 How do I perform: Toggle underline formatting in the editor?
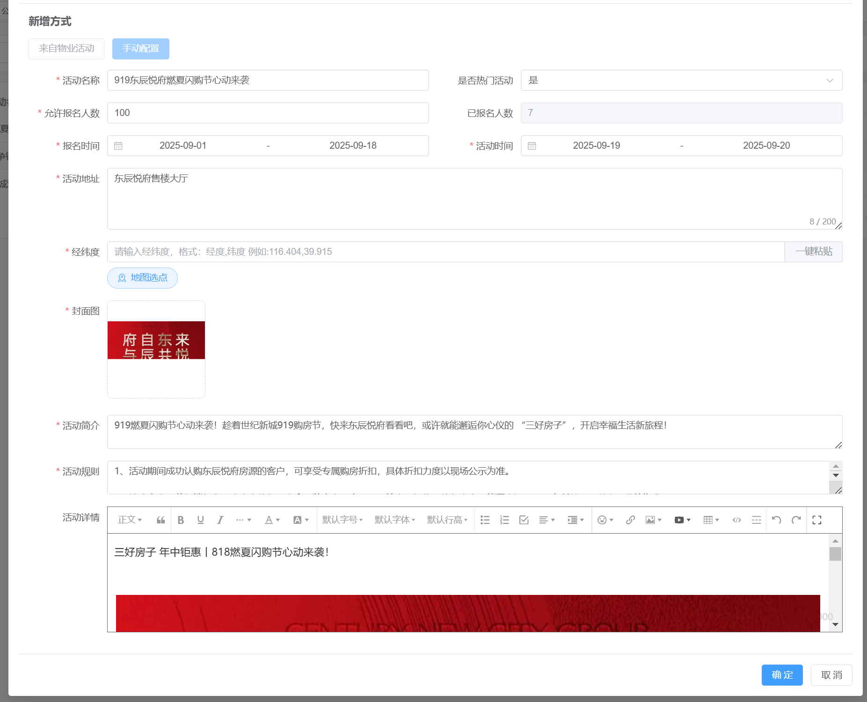pos(200,520)
